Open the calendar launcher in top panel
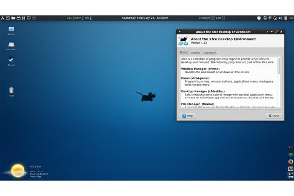Screen dimensions: 294x196 click(19, 18)
